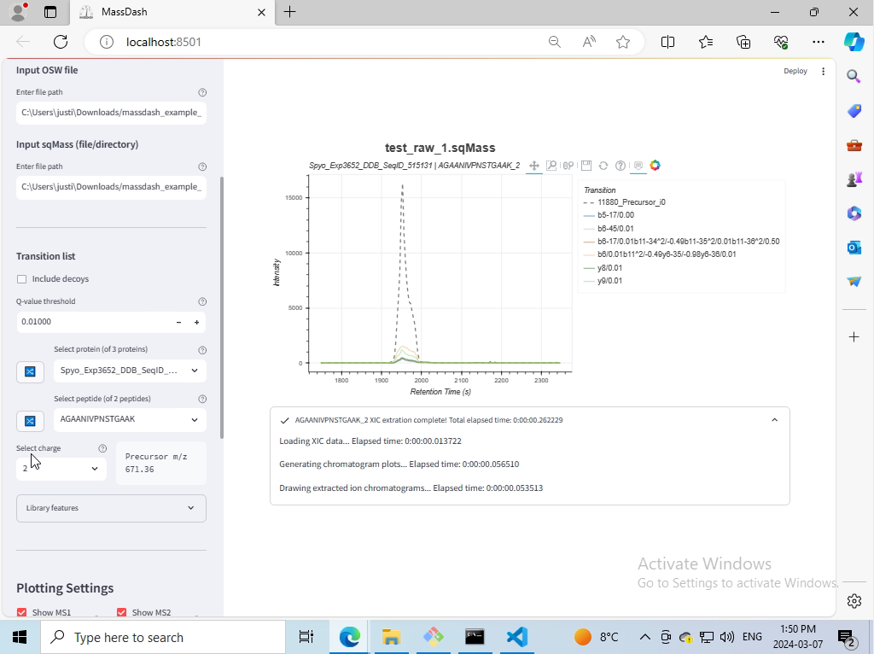Click the Bokeh logo icon
The height and width of the screenshot is (654, 874).
point(655,165)
